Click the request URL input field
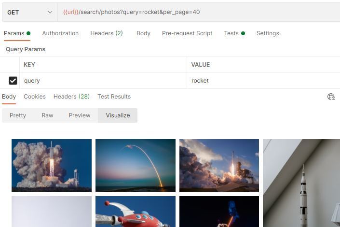 [x=199, y=13]
